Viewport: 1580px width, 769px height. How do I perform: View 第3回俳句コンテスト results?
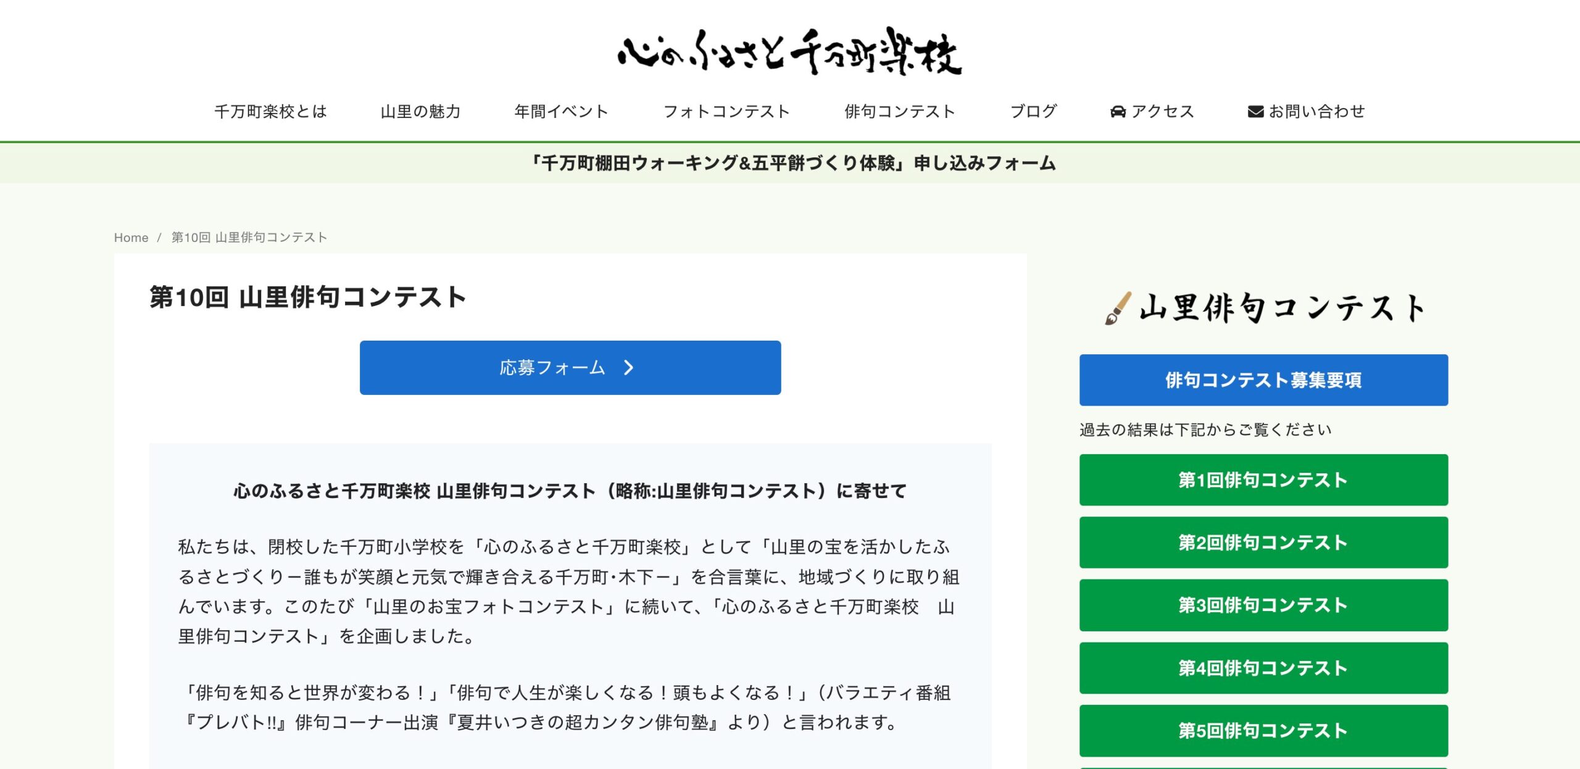point(1263,605)
